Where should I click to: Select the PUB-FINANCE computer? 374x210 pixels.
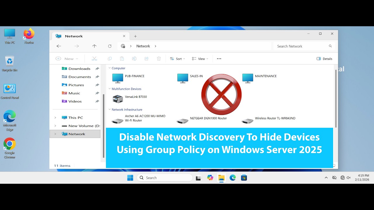coord(129,78)
